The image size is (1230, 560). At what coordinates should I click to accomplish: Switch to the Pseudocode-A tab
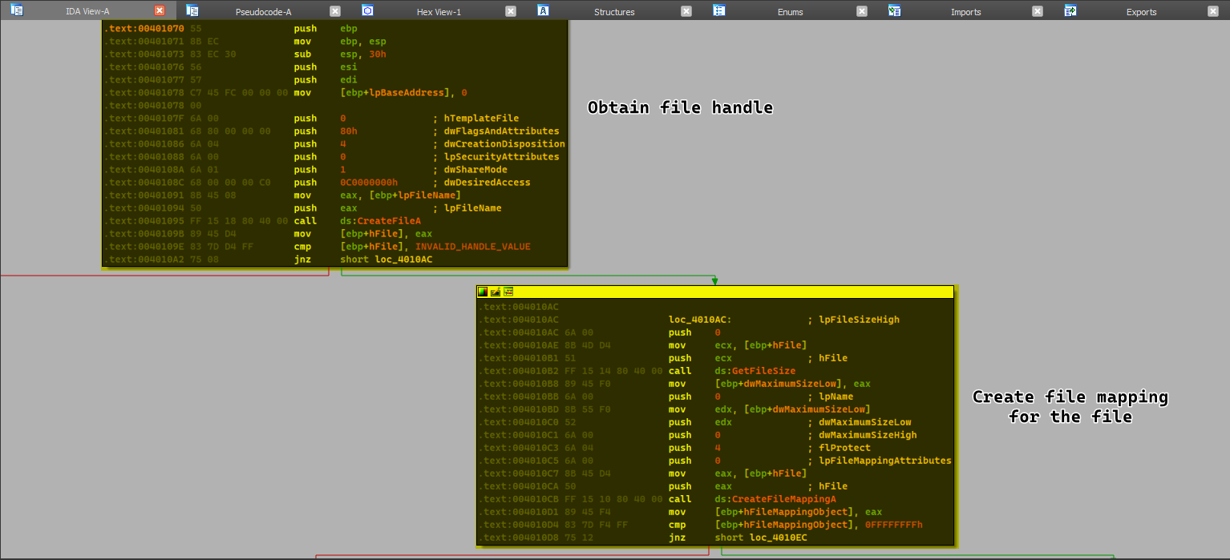tap(263, 12)
